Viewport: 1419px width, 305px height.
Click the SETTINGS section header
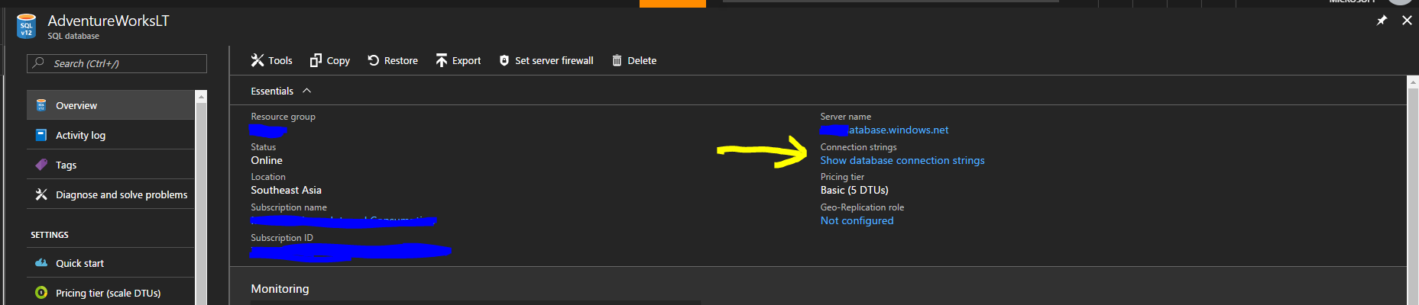pos(50,235)
